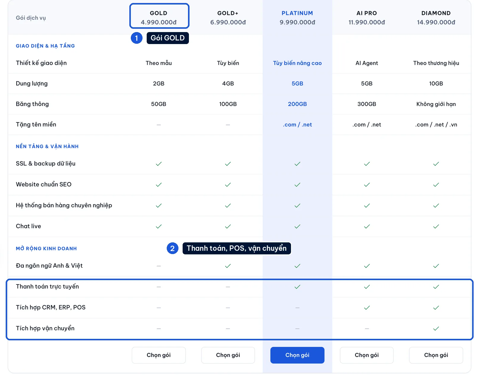Screen dimensions: 479x379
Task: Click the Gói dịch vụ header label
Action: click(x=31, y=18)
